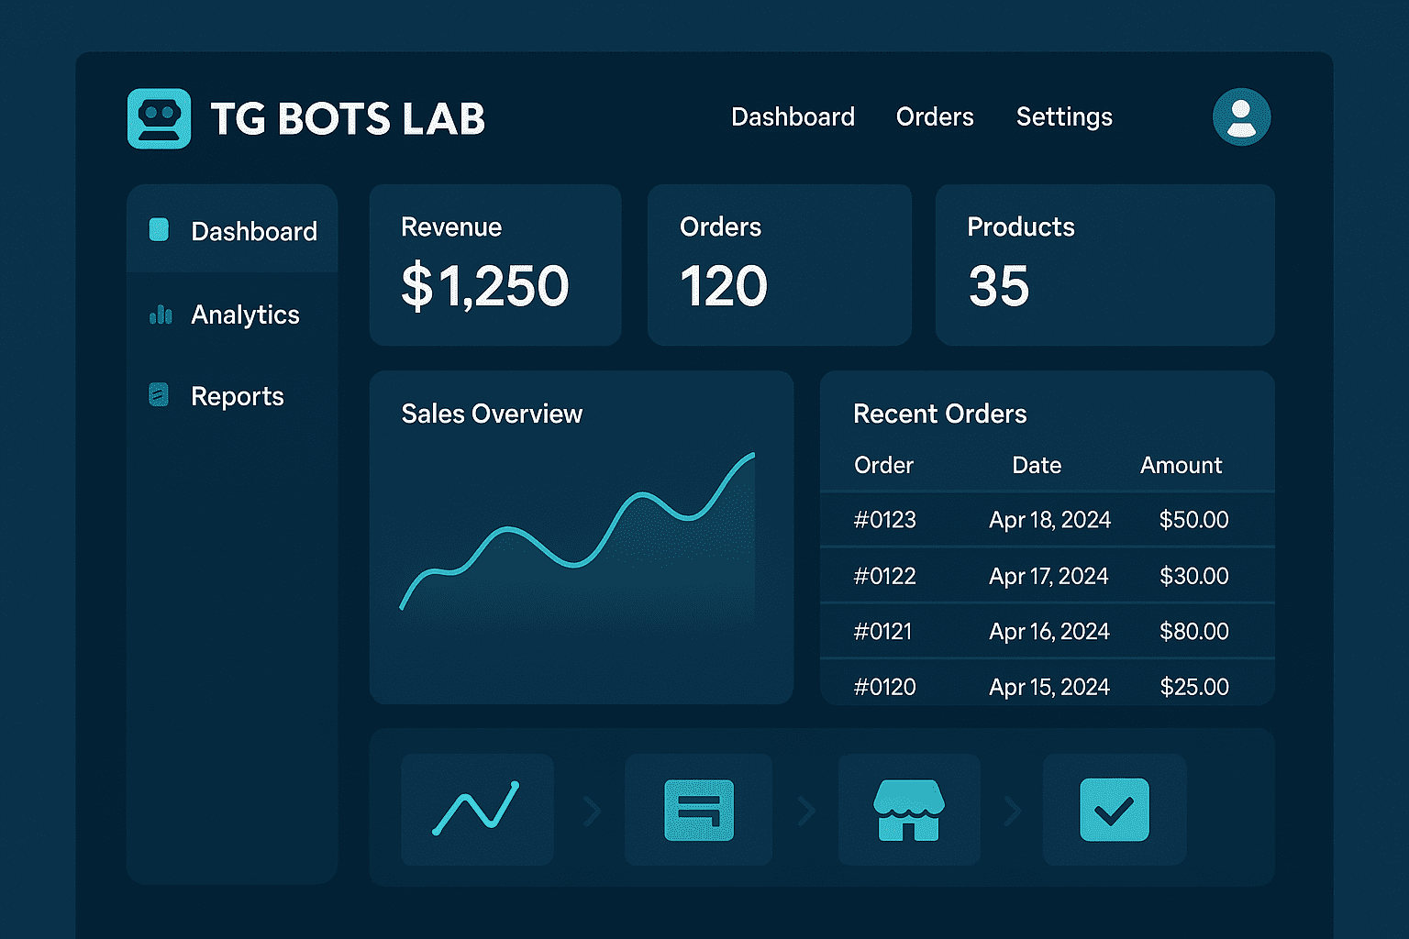This screenshot has height=939, width=1409.
Task: Select the Analytics bar-chart icon in sidebar
Action: (160, 315)
